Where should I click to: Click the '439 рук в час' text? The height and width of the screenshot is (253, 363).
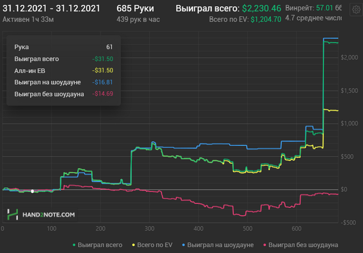pyautogui.click(x=138, y=19)
